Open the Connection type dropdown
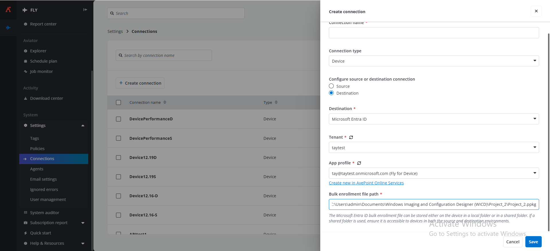550x251 pixels. tap(434, 61)
